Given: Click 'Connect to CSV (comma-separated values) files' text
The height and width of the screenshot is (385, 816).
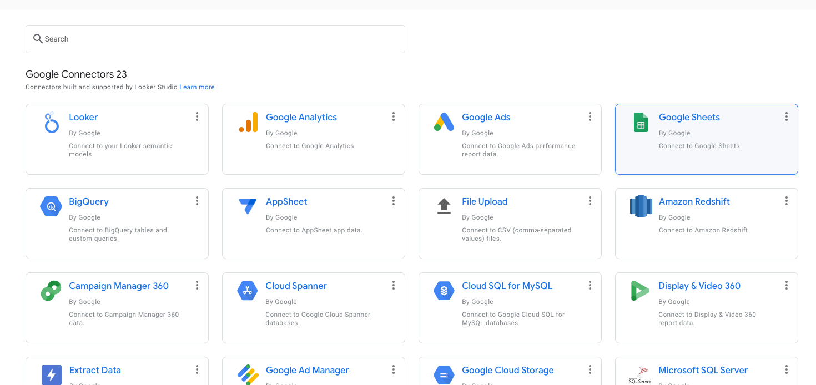Looking at the screenshot, I should click(516, 234).
